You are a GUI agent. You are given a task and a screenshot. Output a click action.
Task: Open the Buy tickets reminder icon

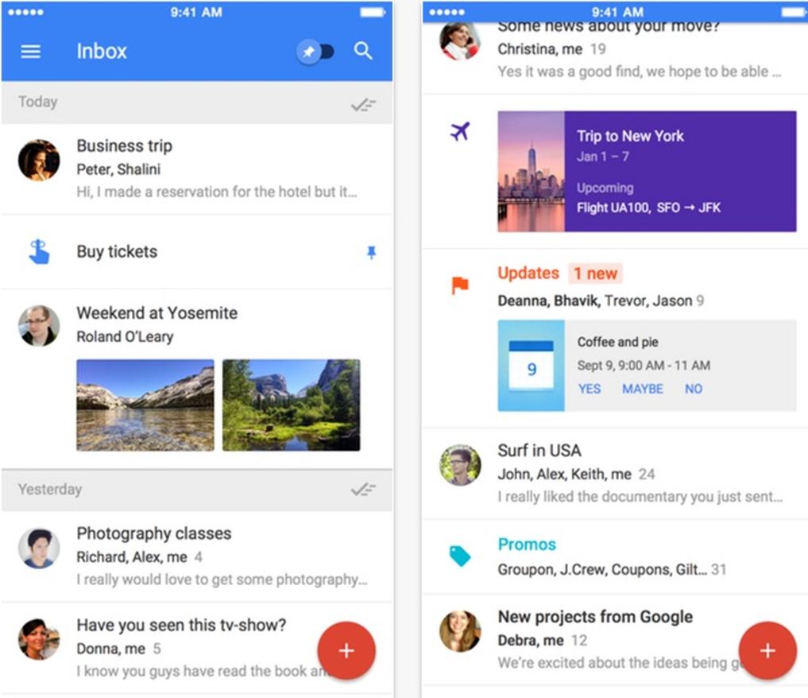[x=38, y=252]
